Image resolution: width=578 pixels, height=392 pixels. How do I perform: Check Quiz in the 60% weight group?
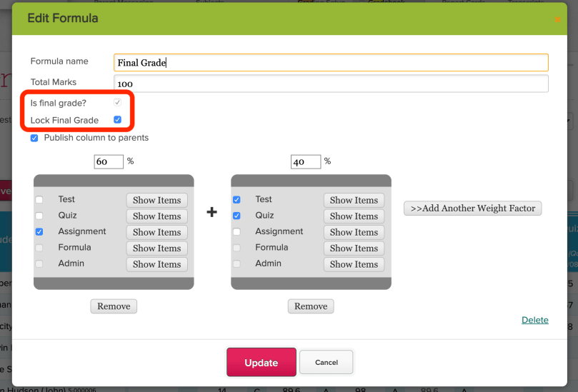39,216
